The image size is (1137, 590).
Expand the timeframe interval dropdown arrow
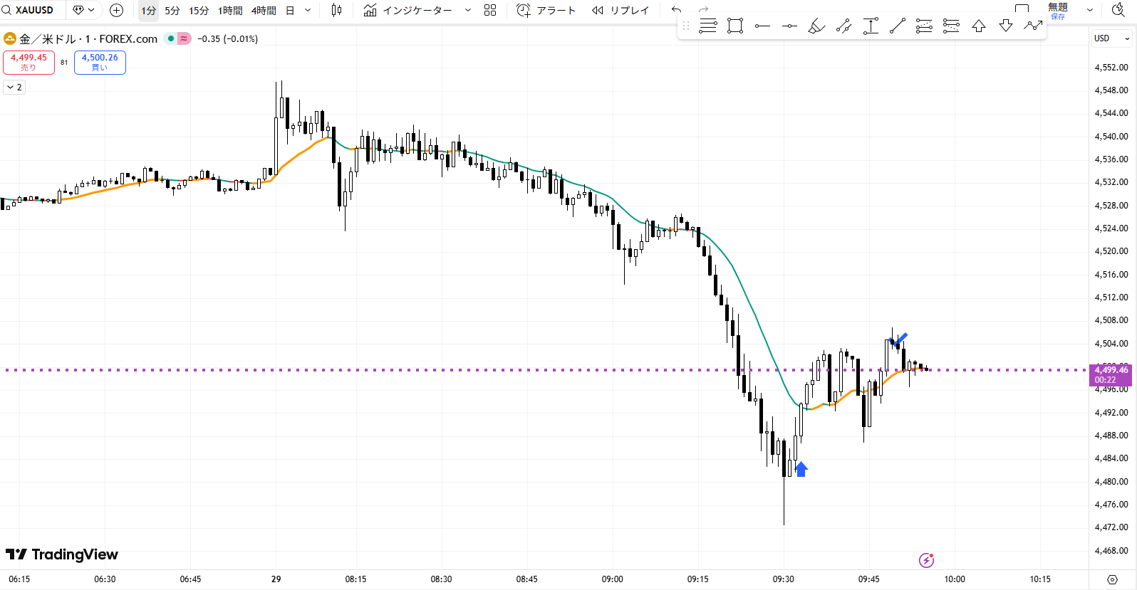click(x=308, y=10)
